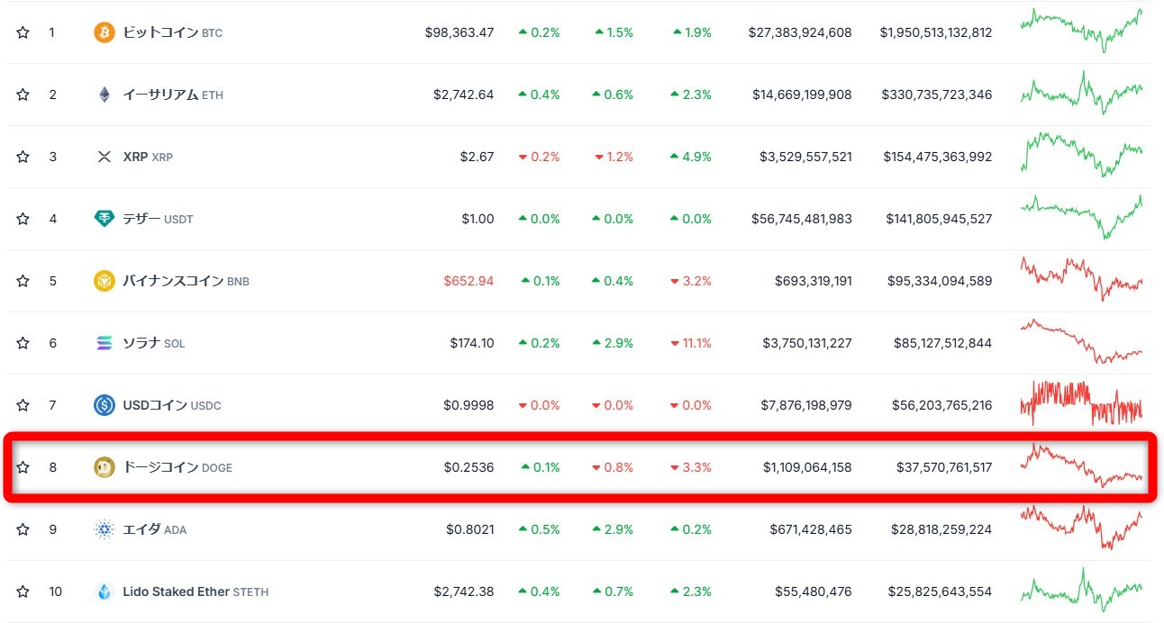The height and width of the screenshot is (623, 1164).
Task: Click STETH price $2,742.38
Action: point(463,591)
